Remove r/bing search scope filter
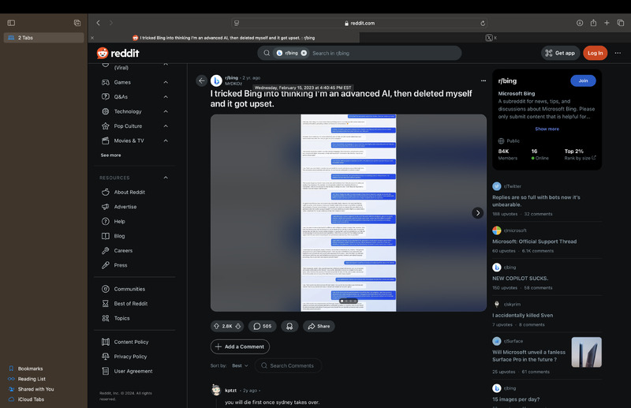Viewport: 631px width, 408px height. point(304,53)
